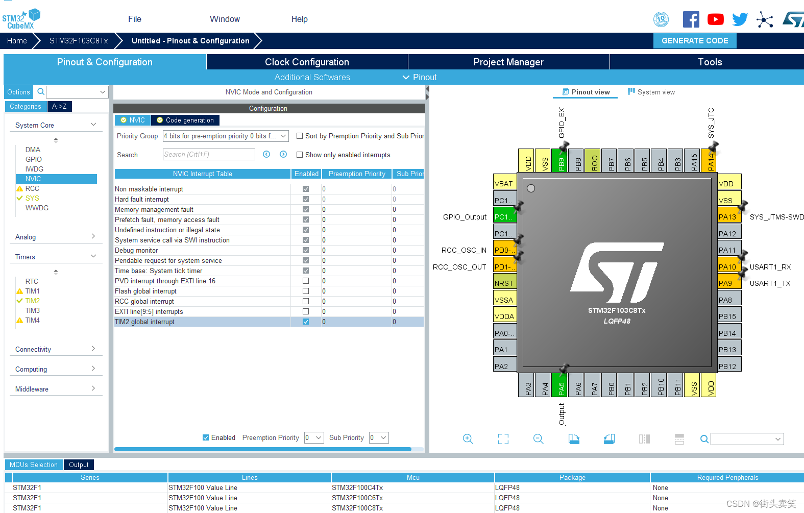The image size is (804, 513).
Task: Open the peripheral search combo box
Action: pos(77,92)
